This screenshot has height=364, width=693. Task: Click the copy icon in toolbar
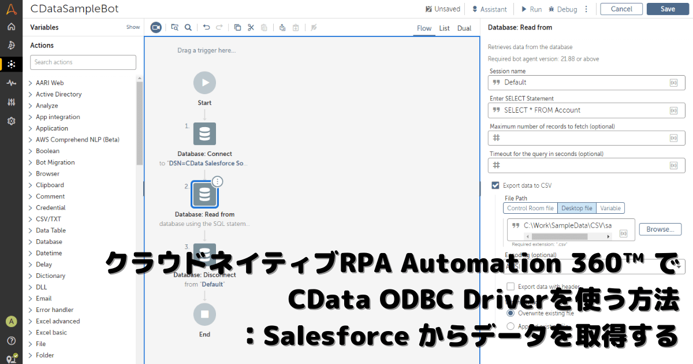tap(237, 27)
